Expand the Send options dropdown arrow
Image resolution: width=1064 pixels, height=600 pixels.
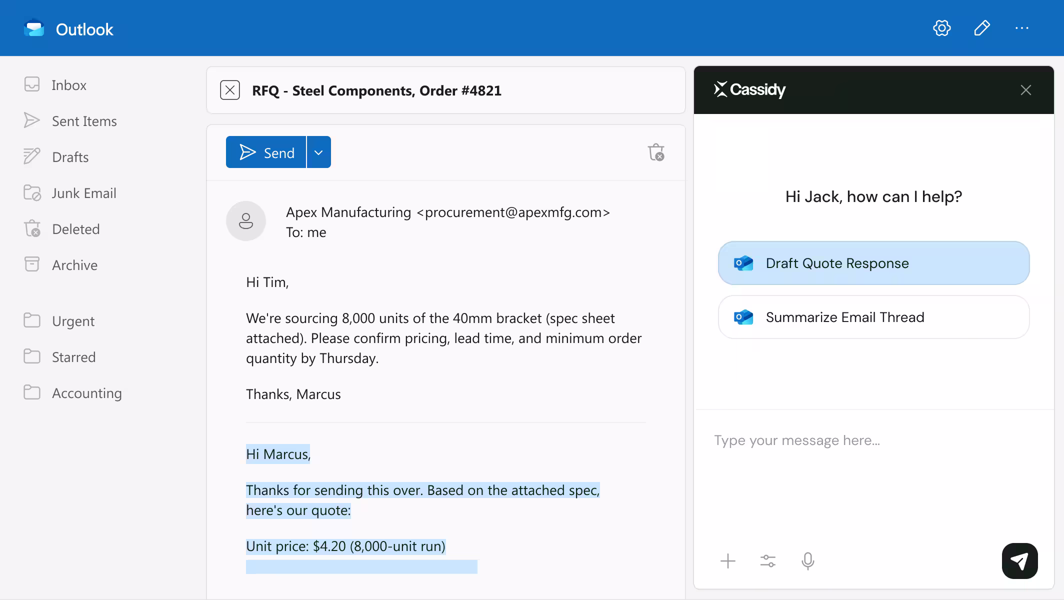coord(318,152)
